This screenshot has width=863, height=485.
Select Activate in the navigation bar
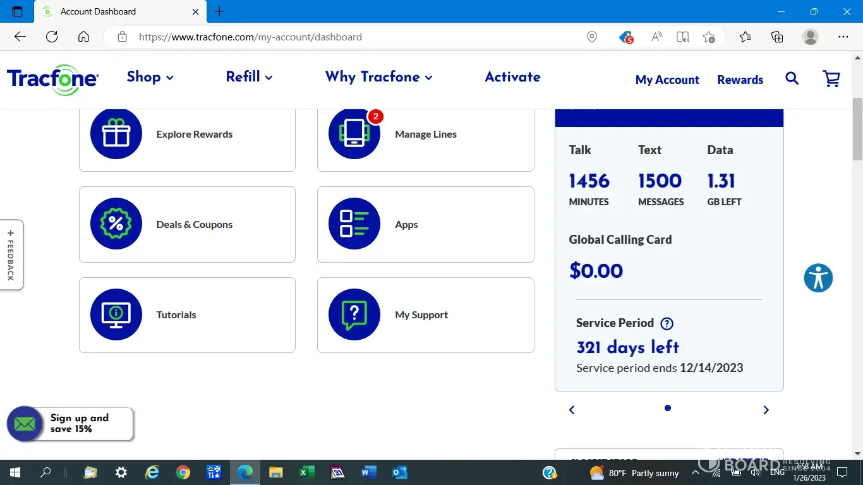512,77
